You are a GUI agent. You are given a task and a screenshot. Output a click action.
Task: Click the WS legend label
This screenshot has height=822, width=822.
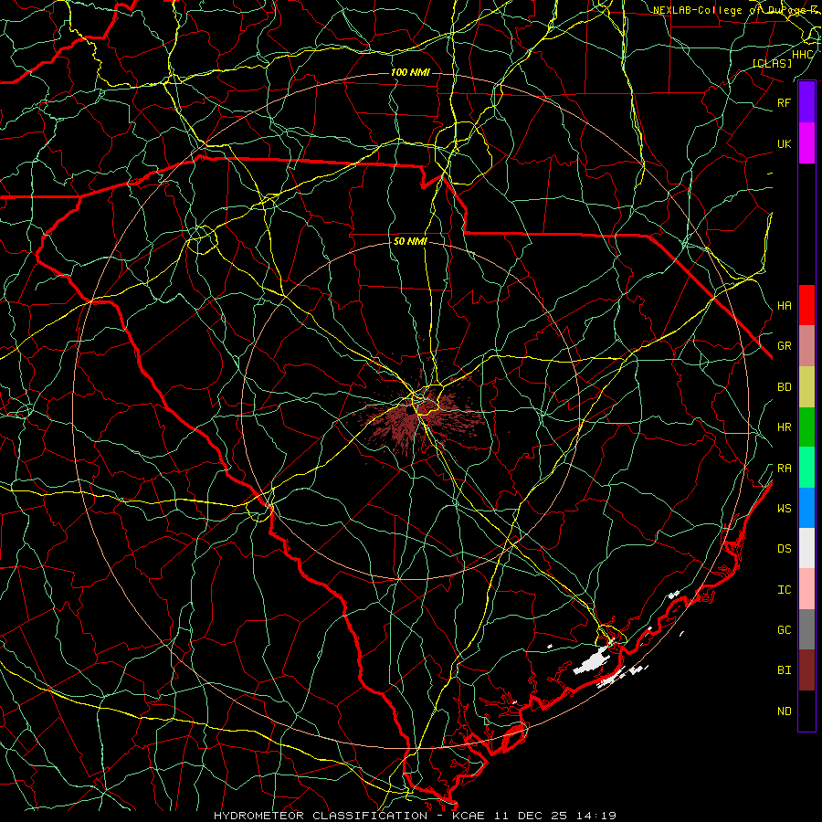[784, 509]
